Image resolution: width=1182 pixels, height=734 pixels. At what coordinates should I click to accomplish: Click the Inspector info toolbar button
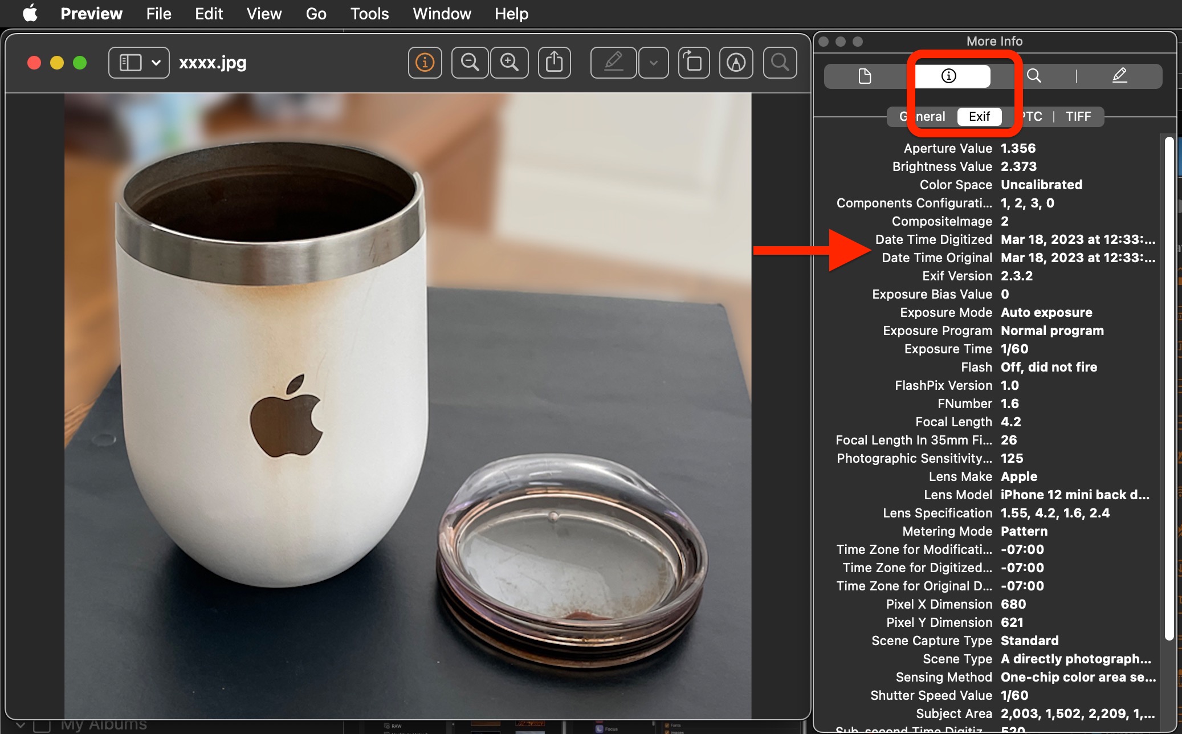point(425,62)
